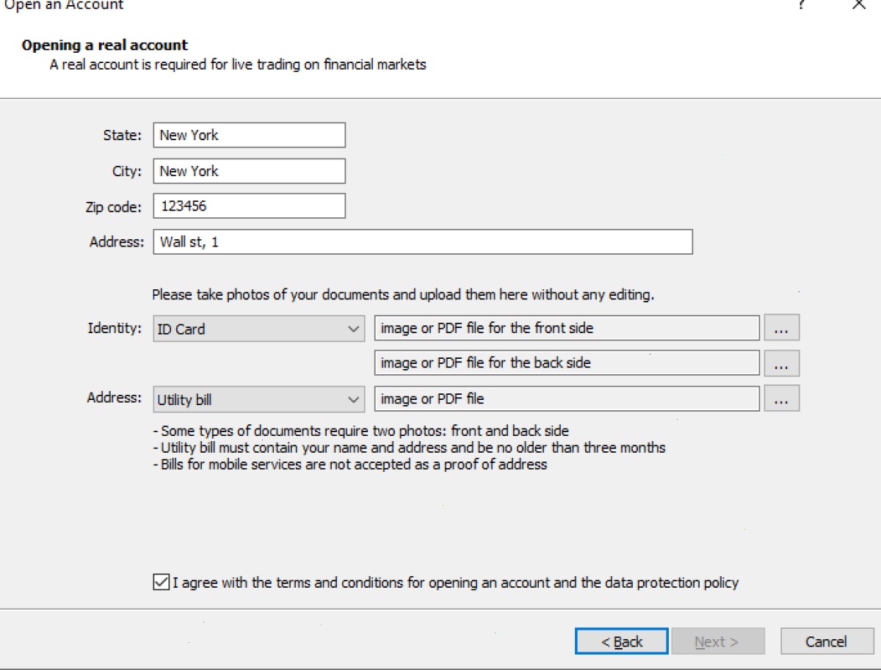The image size is (881, 670).
Task: Click the ID Card dropdown arrow
Action: [353, 329]
